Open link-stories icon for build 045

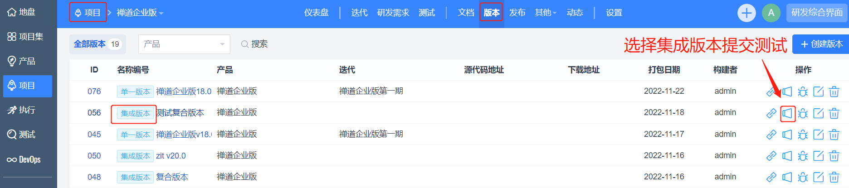pyautogui.click(x=771, y=135)
